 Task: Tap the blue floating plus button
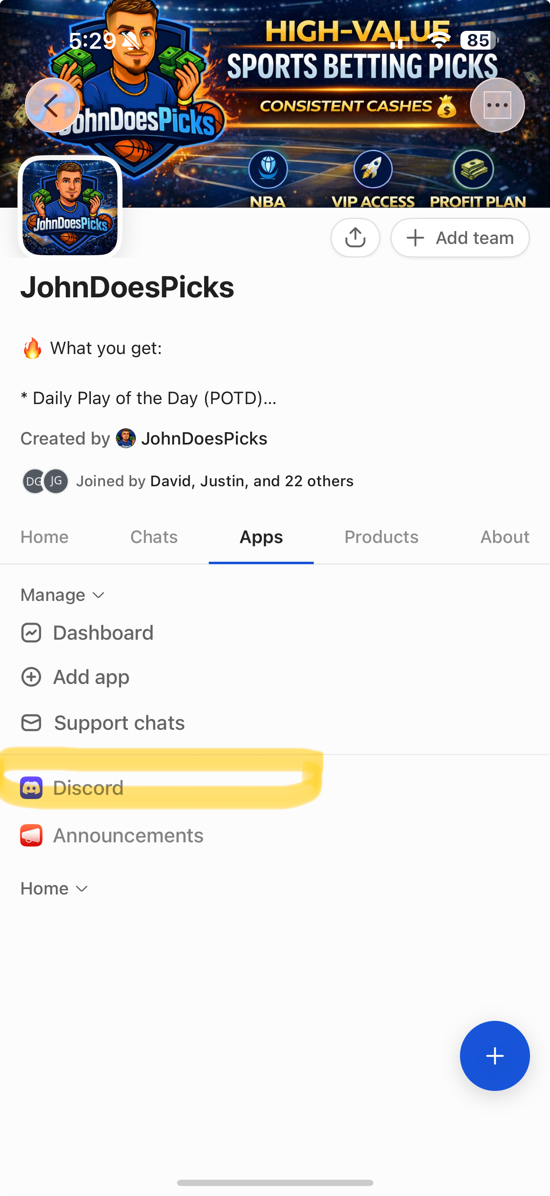[494, 1056]
